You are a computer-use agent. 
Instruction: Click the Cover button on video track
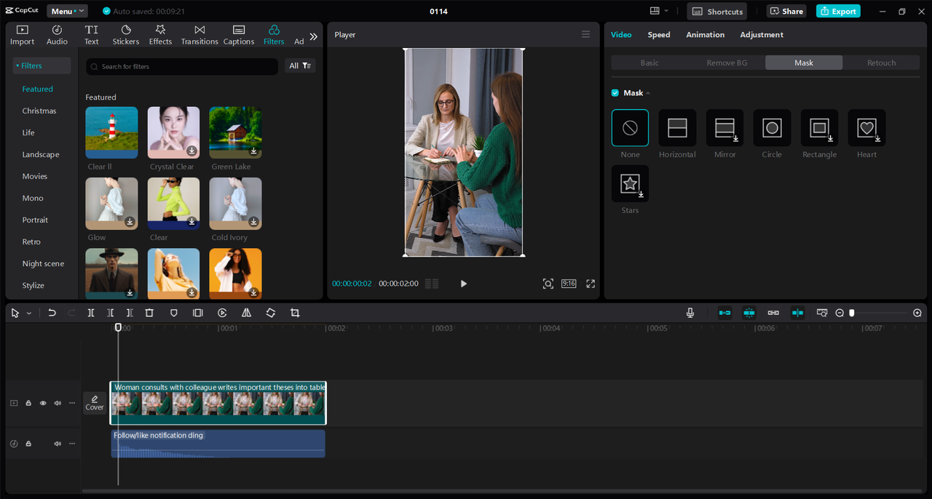(95, 403)
